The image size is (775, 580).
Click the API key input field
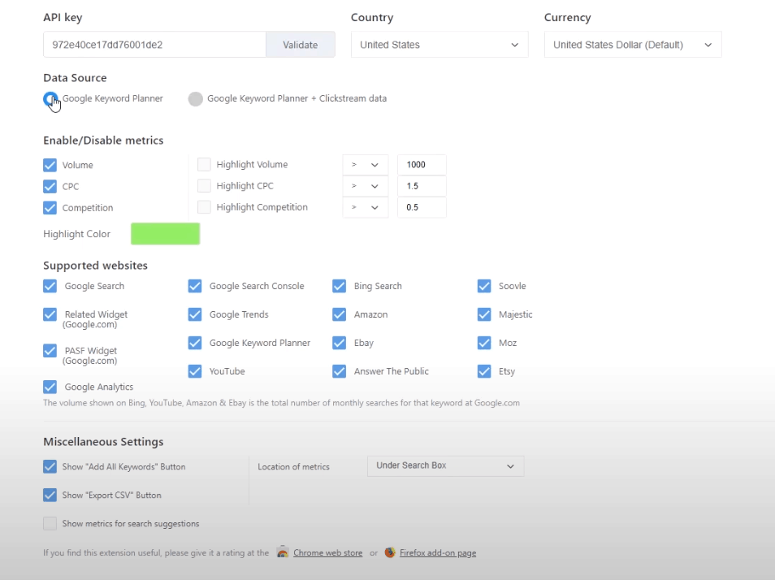(x=154, y=45)
